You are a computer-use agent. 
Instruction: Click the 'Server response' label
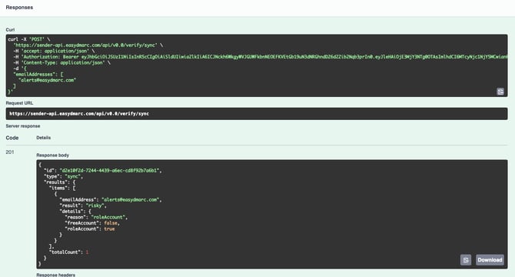point(23,126)
